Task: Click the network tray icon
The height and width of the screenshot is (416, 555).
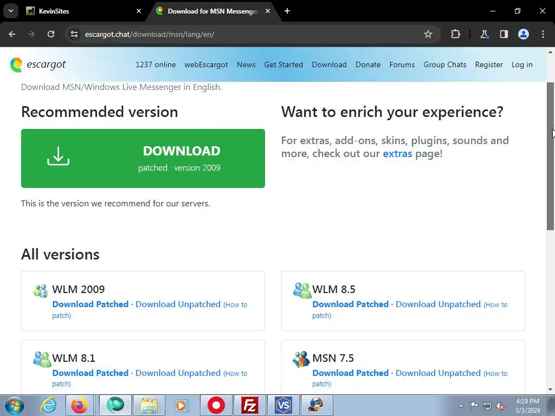Action: click(x=487, y=406)
